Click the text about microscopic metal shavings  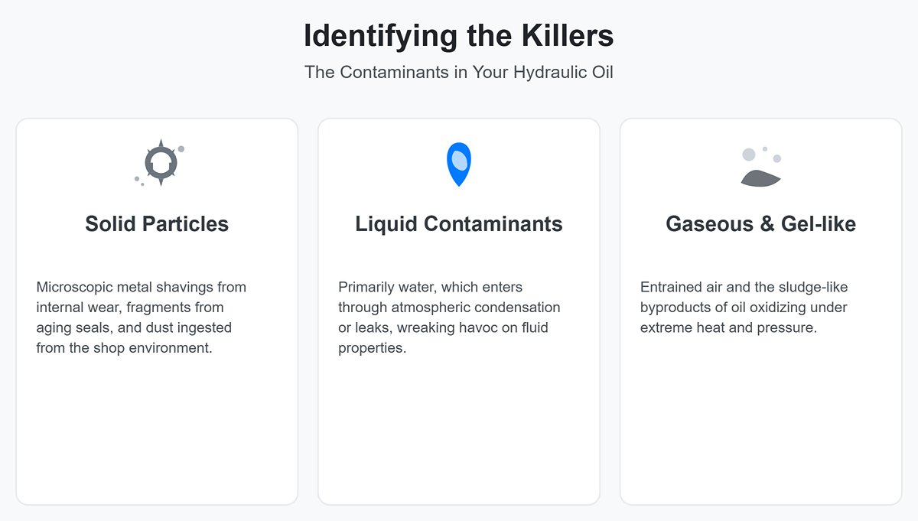pyautogui.click(x=141, y=317)
